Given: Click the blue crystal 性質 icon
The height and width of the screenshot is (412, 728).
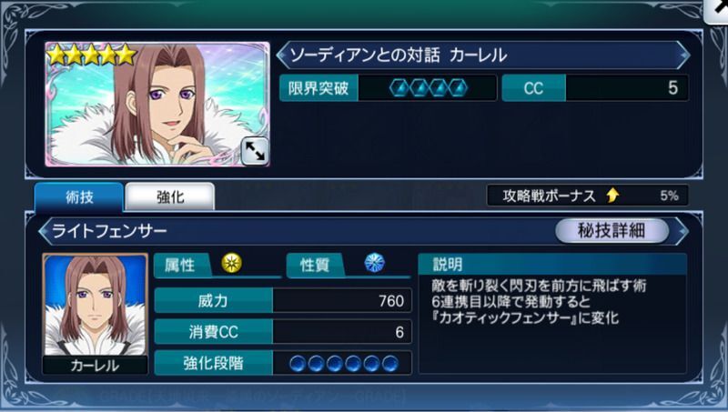Looking at the screenshot, I should click(374, 263).
